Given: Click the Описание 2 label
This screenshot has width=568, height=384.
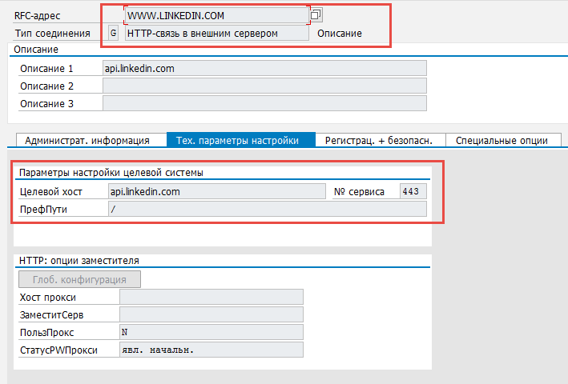Looking at the screenshot, I should pos(46,86).
